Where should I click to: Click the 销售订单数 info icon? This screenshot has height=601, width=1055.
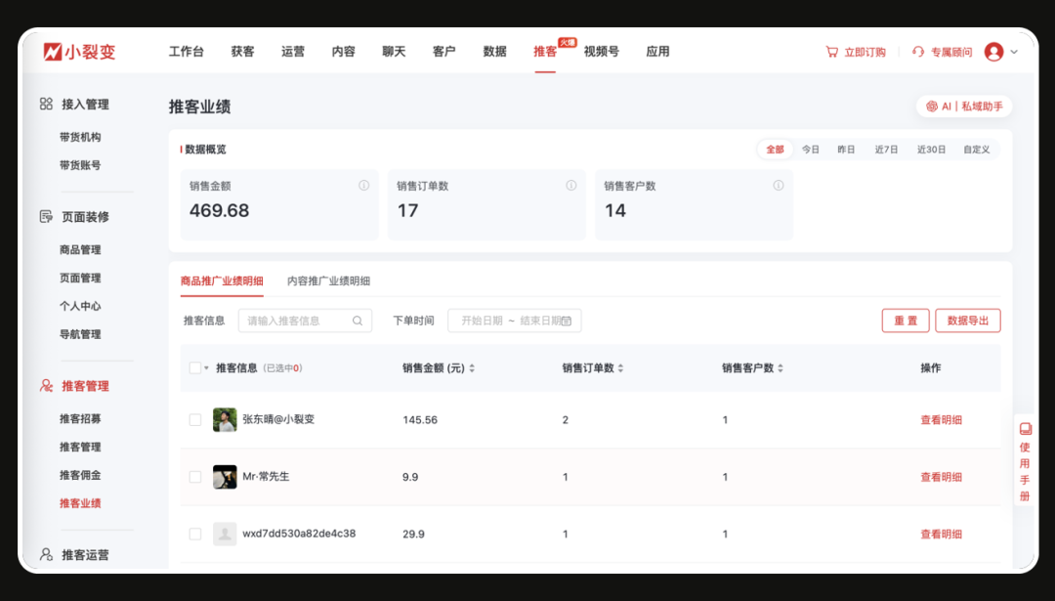tap(570, 185)
